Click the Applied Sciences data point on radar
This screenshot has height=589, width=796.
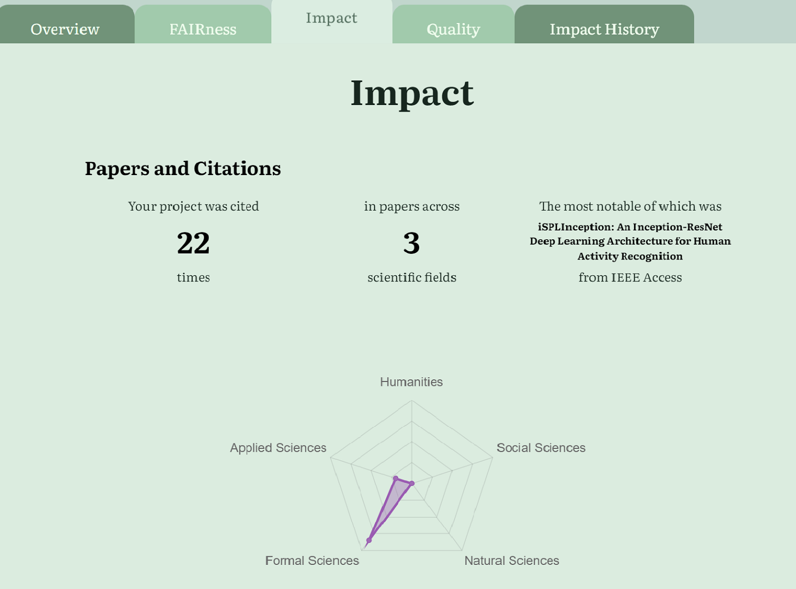pyautogui.click(x=396, y=479)
